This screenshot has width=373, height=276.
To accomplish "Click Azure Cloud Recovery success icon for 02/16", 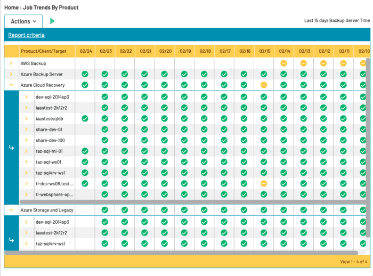I will click(244, 85).
